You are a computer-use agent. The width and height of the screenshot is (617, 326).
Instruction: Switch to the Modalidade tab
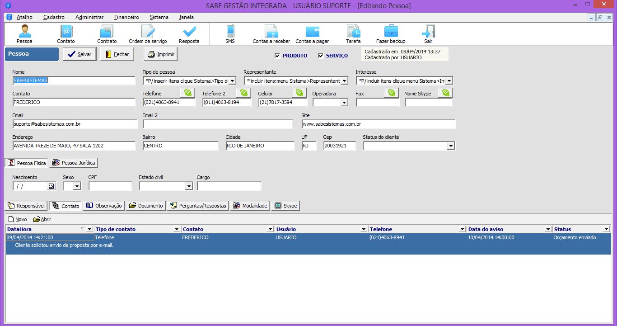click(250, 206)
